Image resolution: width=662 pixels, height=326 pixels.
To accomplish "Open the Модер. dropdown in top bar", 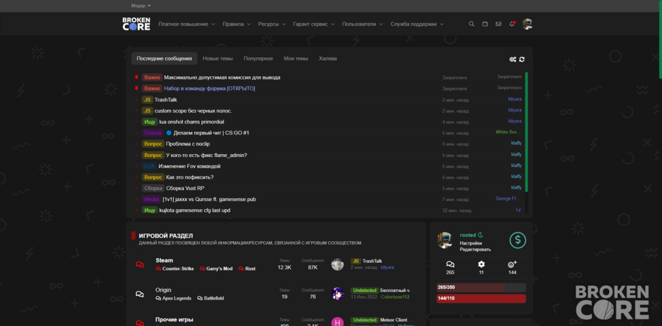I will coord(141,6).
